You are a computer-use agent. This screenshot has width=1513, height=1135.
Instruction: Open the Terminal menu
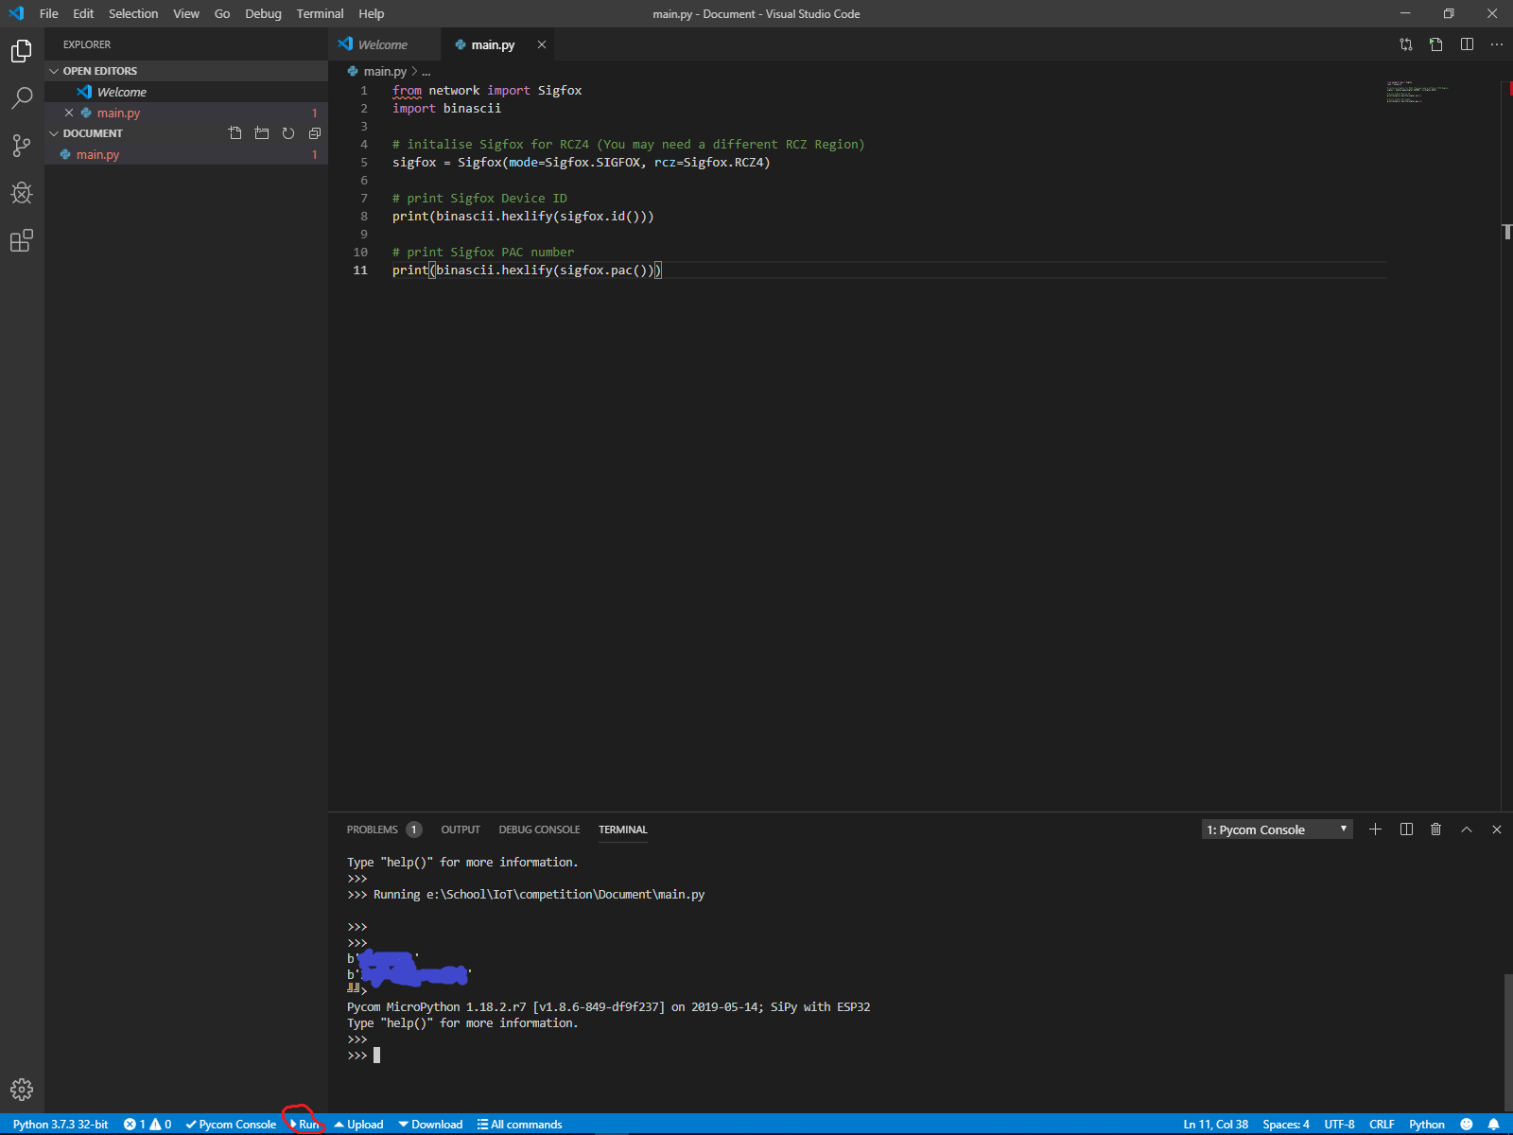[x=320, y=14]
